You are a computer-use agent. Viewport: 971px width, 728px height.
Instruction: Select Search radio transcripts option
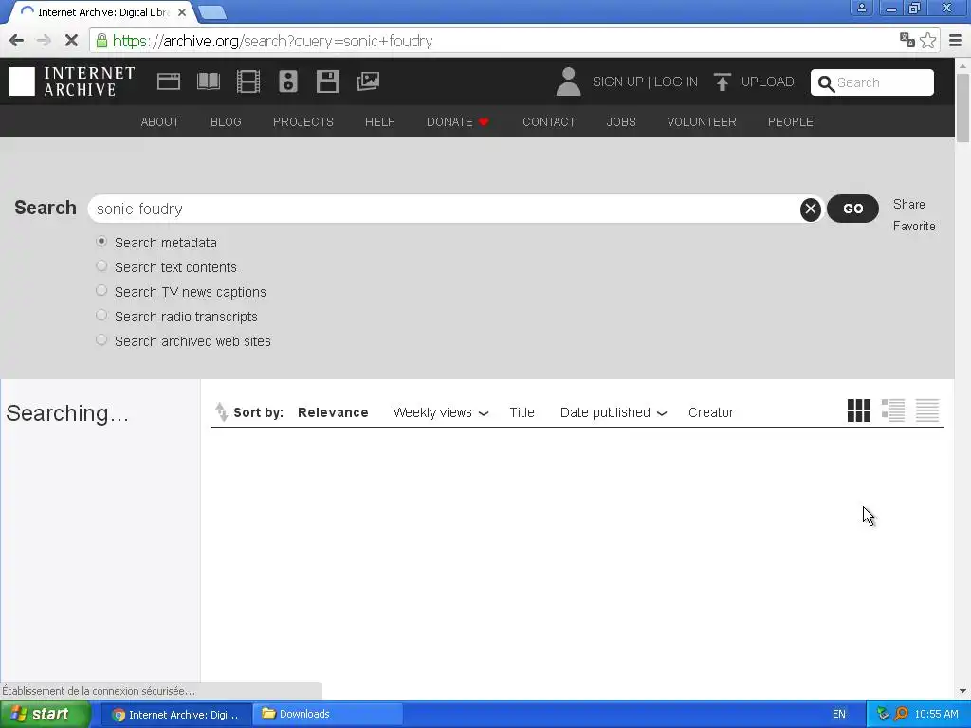tap(101, 316)
